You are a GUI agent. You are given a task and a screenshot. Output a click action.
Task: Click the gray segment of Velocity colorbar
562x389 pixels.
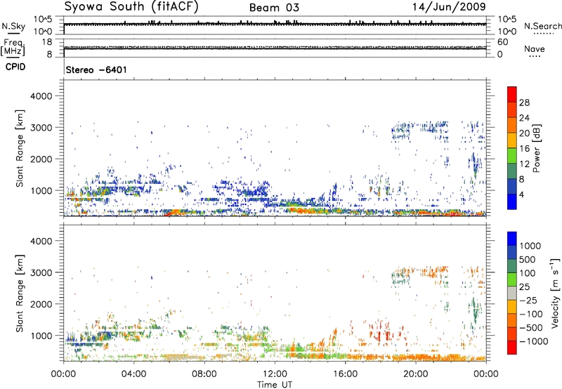point(512,293)
